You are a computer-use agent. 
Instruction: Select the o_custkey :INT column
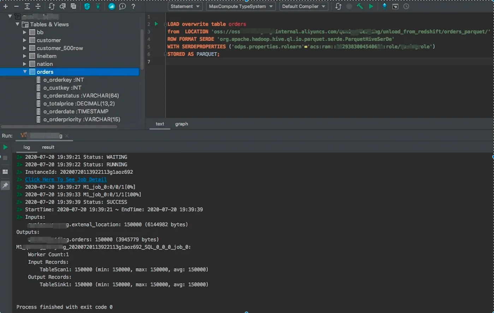pos(62,88)
